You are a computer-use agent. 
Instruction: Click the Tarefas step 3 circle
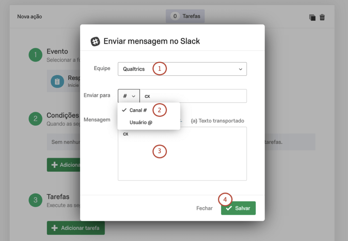pos(35,200)
